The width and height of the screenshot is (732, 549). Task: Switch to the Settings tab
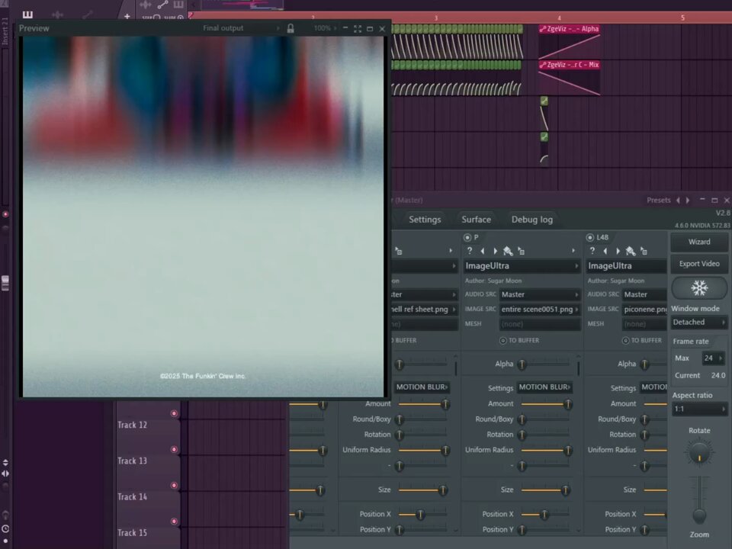coord(425,220)
